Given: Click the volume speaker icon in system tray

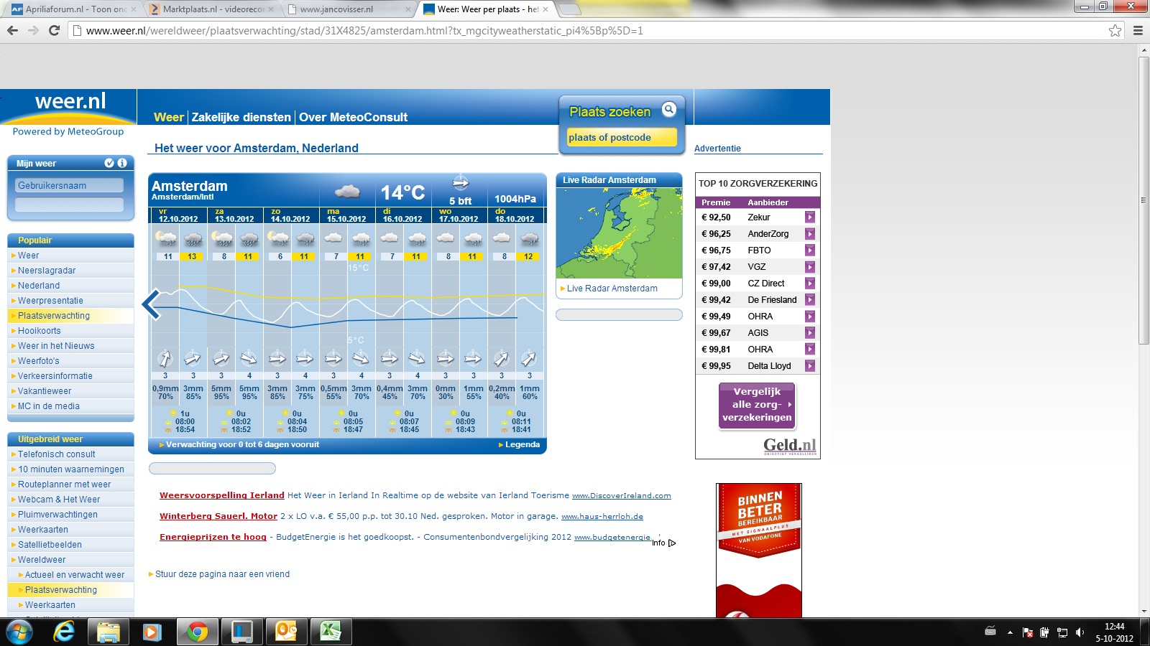Looking at the screenshot, I should point(1080,632).
